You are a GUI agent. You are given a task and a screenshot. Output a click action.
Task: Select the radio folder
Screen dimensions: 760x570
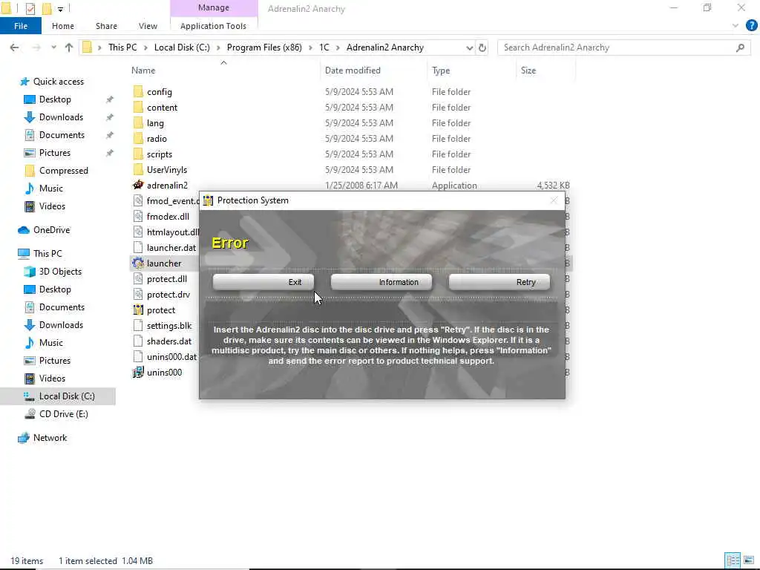click(x=157, y=139)
